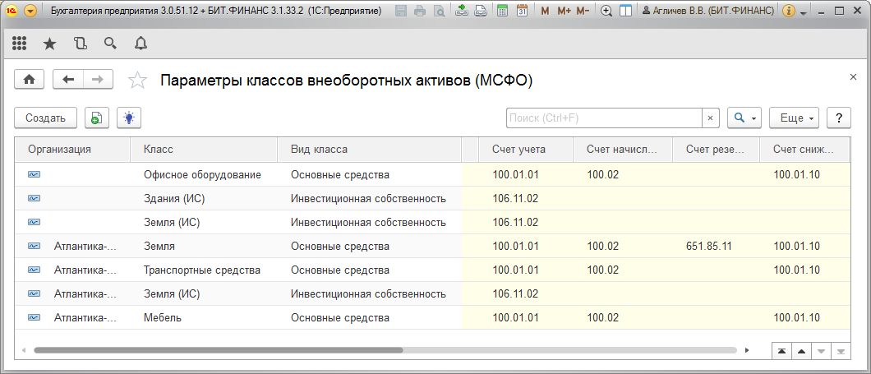Focus the Поиск (Ctrl+F) search field

(x=604, y=118)
